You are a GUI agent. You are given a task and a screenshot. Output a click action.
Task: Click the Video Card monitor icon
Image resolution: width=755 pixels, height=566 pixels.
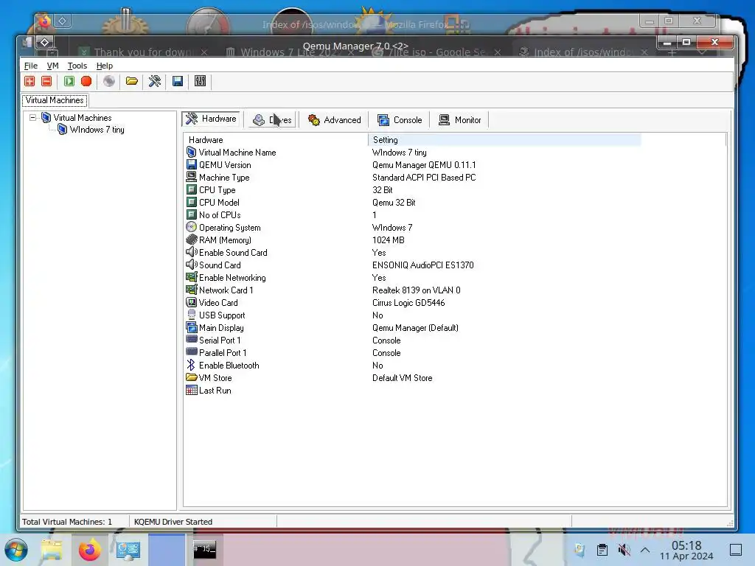point(191,302)
